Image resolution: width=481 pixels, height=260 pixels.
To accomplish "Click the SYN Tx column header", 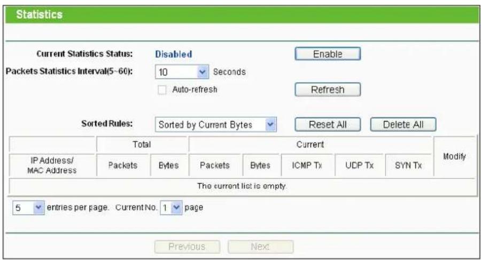I will (408, 166).
